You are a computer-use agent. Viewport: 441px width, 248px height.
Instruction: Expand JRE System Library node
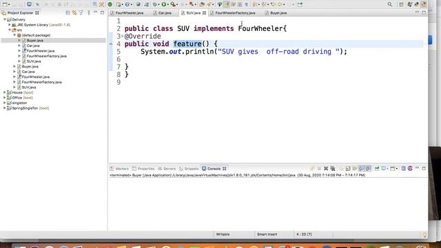9,25
